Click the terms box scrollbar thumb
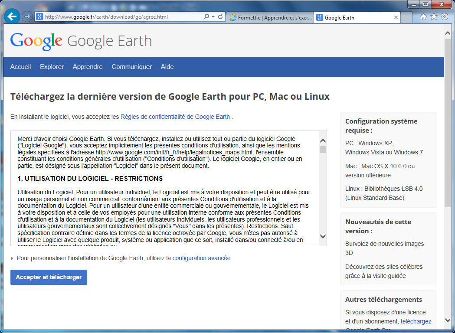Viewport: 455px width, 333px height. tap(323, 150)
